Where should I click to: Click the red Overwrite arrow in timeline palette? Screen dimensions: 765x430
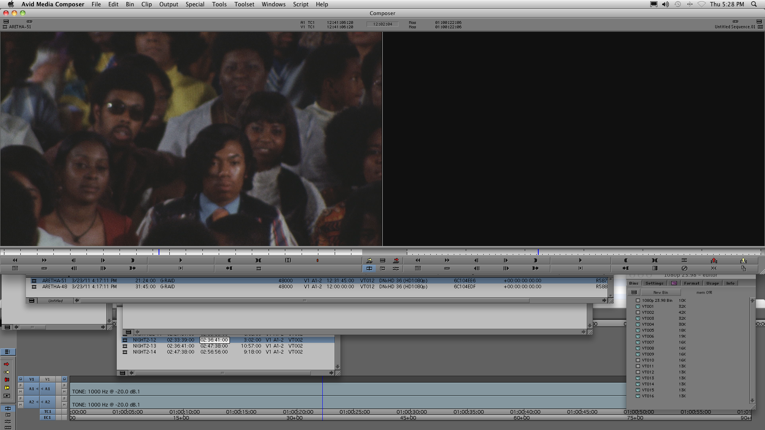pyautogui.click(x=6, y=364)
